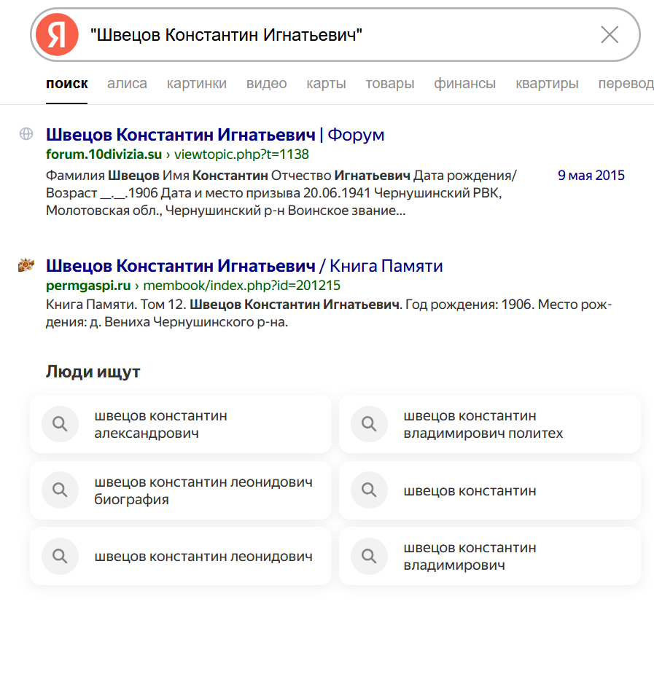The width and height of the screenshot is (654, 690).
Task: Switch to the алиса tab
Action: pyautogui.click(x=127, y=83)
